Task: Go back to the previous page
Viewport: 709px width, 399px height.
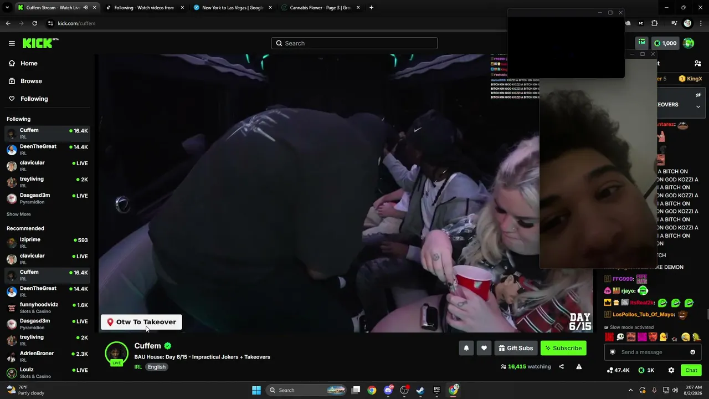Action: (8, 23)
